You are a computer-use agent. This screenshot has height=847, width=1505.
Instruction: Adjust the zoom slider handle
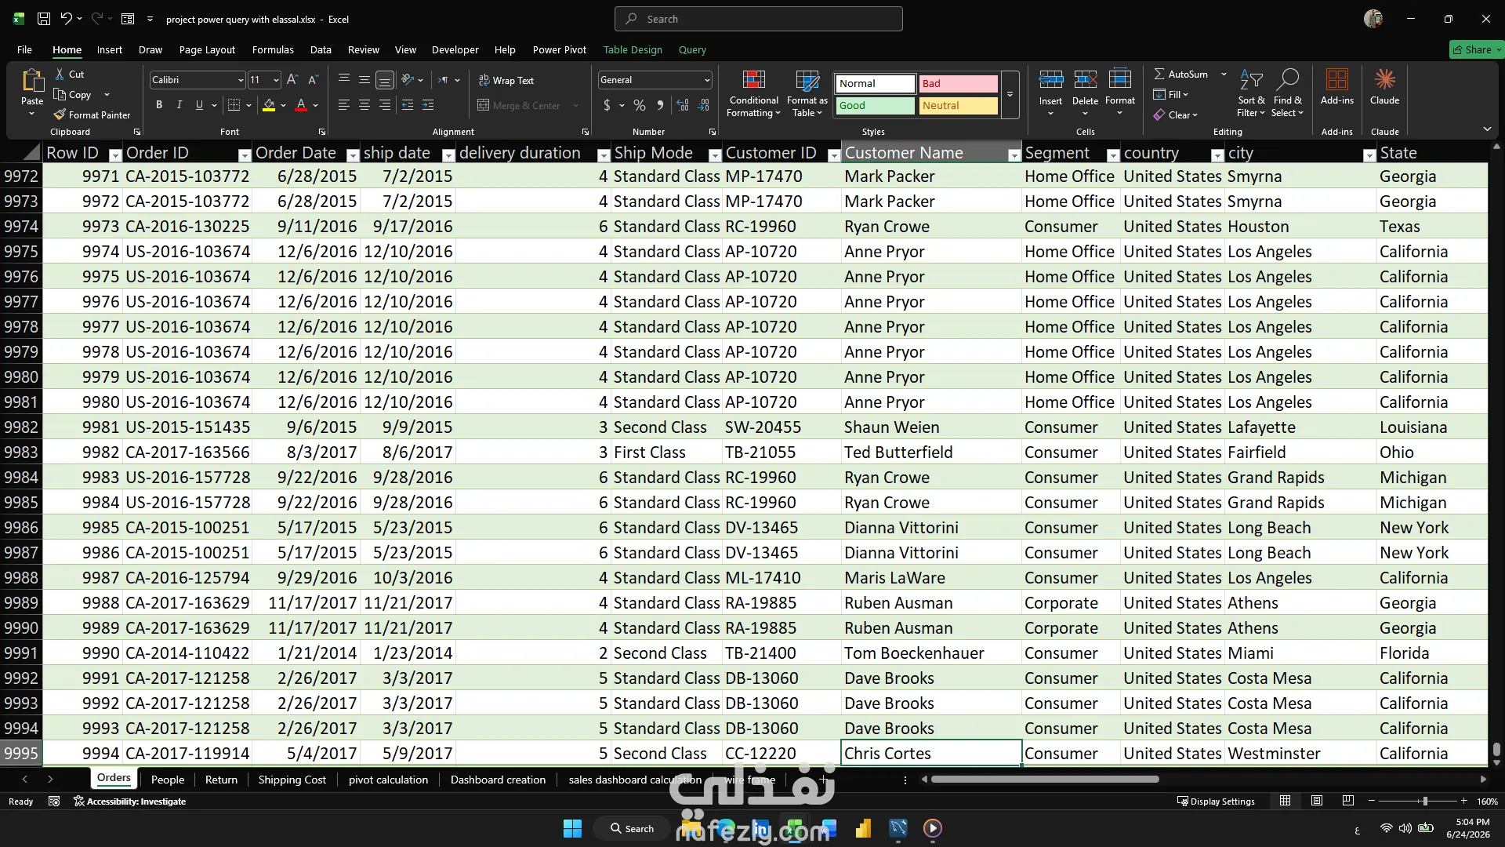pos(1425,801)
